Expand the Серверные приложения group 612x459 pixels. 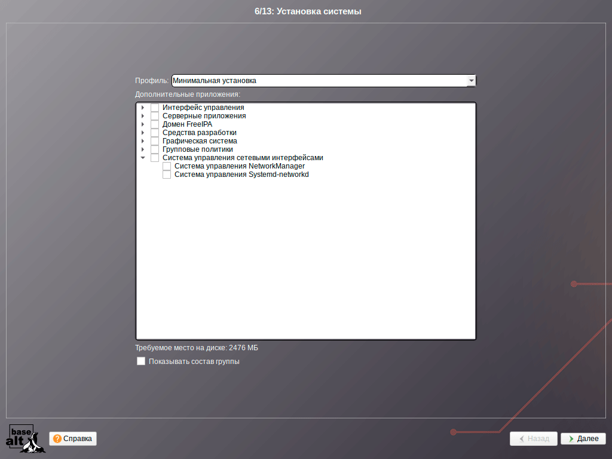click(143, 116)
